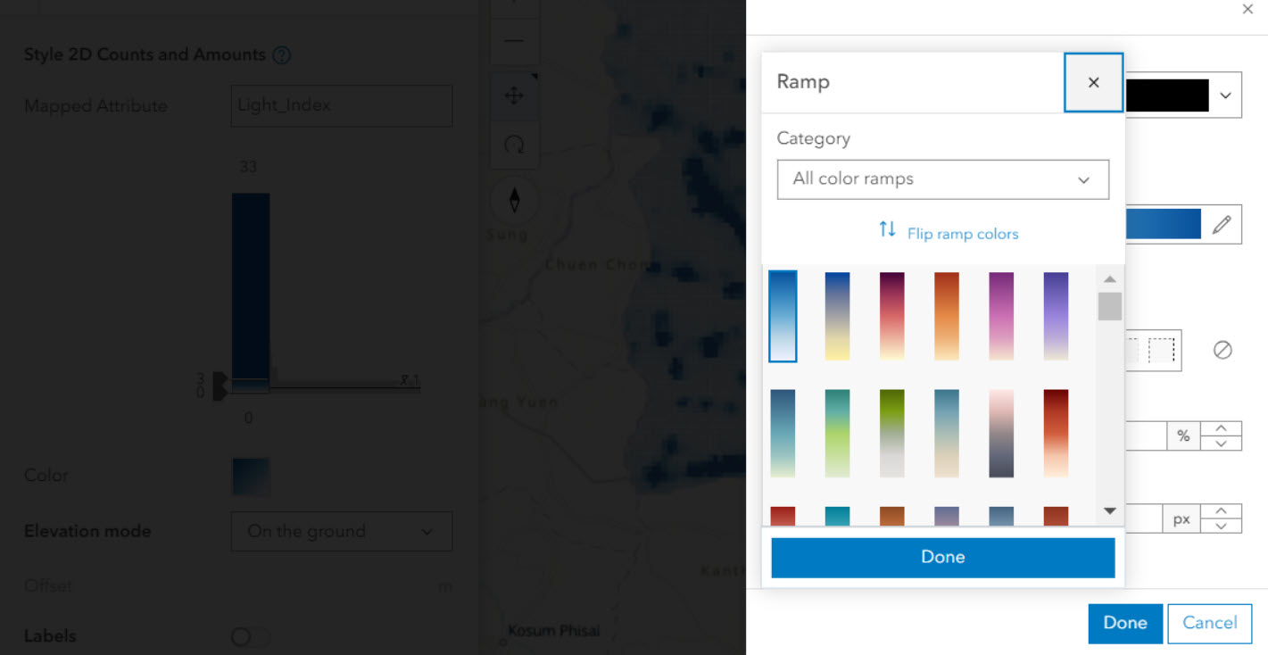1268x655 pixels.
Task: Open the All color ramps category dropdown
Action: [942, 179]
